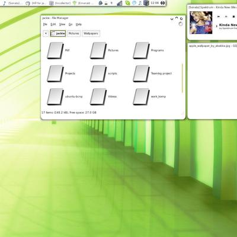
Task: Open the scripts folder
Action: point(98,73)
